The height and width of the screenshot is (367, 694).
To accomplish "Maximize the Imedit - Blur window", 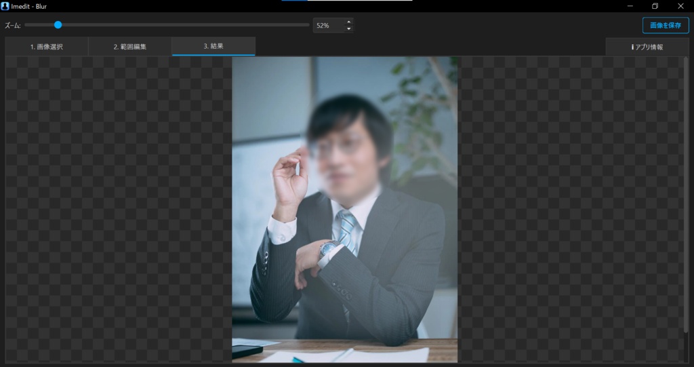I will tap(655, 6).
